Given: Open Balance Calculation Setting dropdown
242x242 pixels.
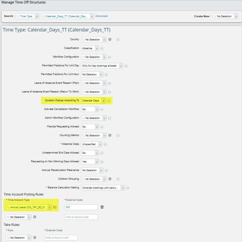Looking at the screenshot, I should (x=123, y=188).
